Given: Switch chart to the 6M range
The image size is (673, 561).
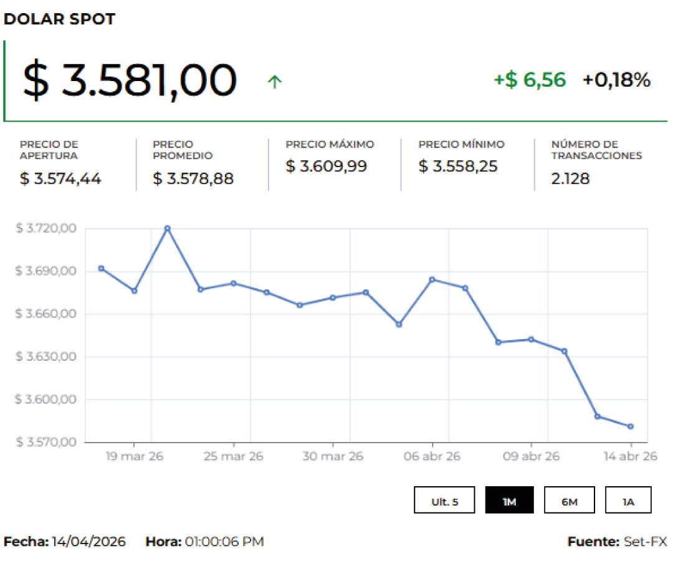Looking at the screenshot, I should point(569,501).
